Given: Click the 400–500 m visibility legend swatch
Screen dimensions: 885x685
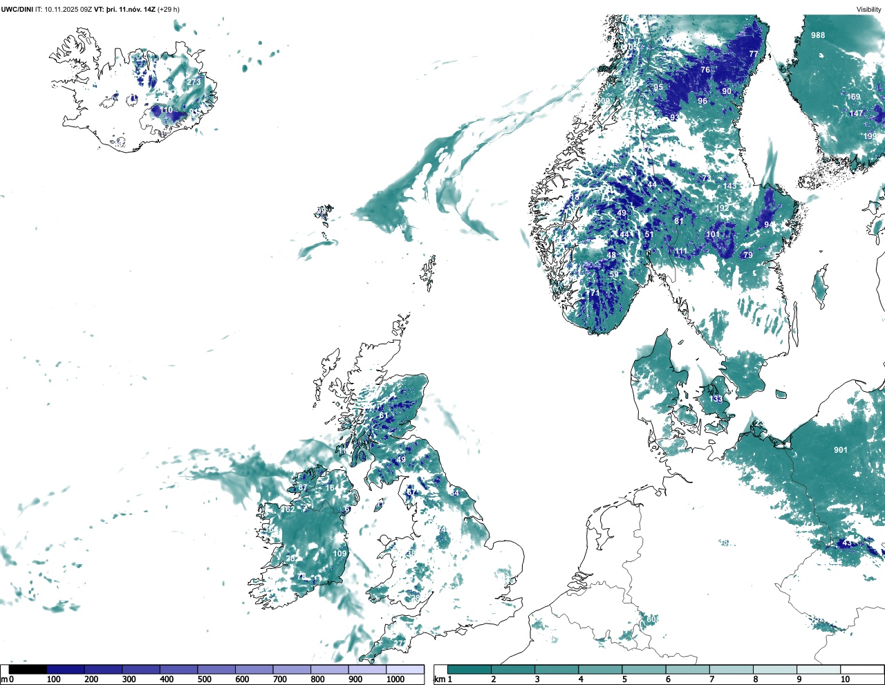Looking at the screenshot, I should click(178, 669).
